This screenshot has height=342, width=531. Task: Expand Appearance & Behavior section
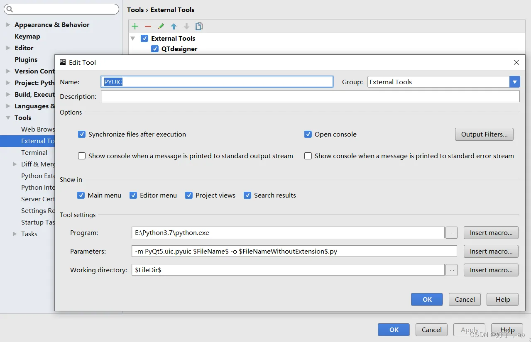pos(8,25)
